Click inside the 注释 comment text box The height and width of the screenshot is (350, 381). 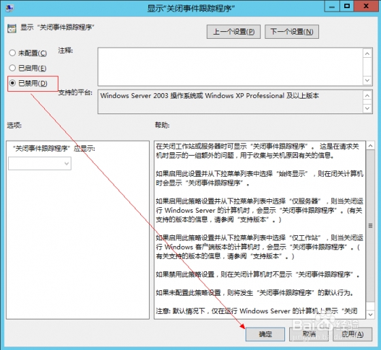pyautogui.click(x=231, y=67)
